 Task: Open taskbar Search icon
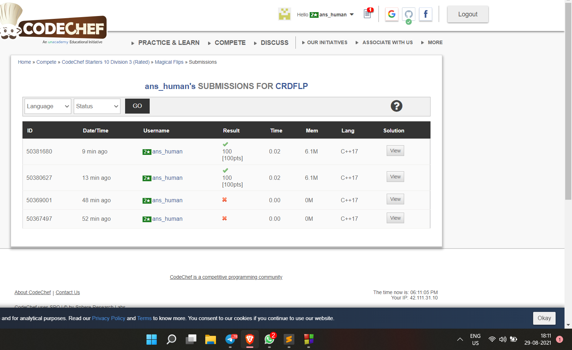[171, 339]
